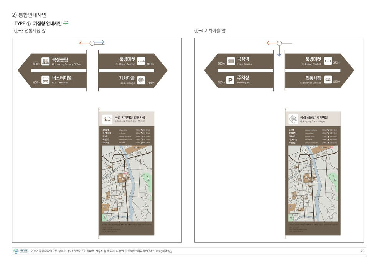
Task: Click the 'Gokseong County Office' English label
Action: pos(66,64)
